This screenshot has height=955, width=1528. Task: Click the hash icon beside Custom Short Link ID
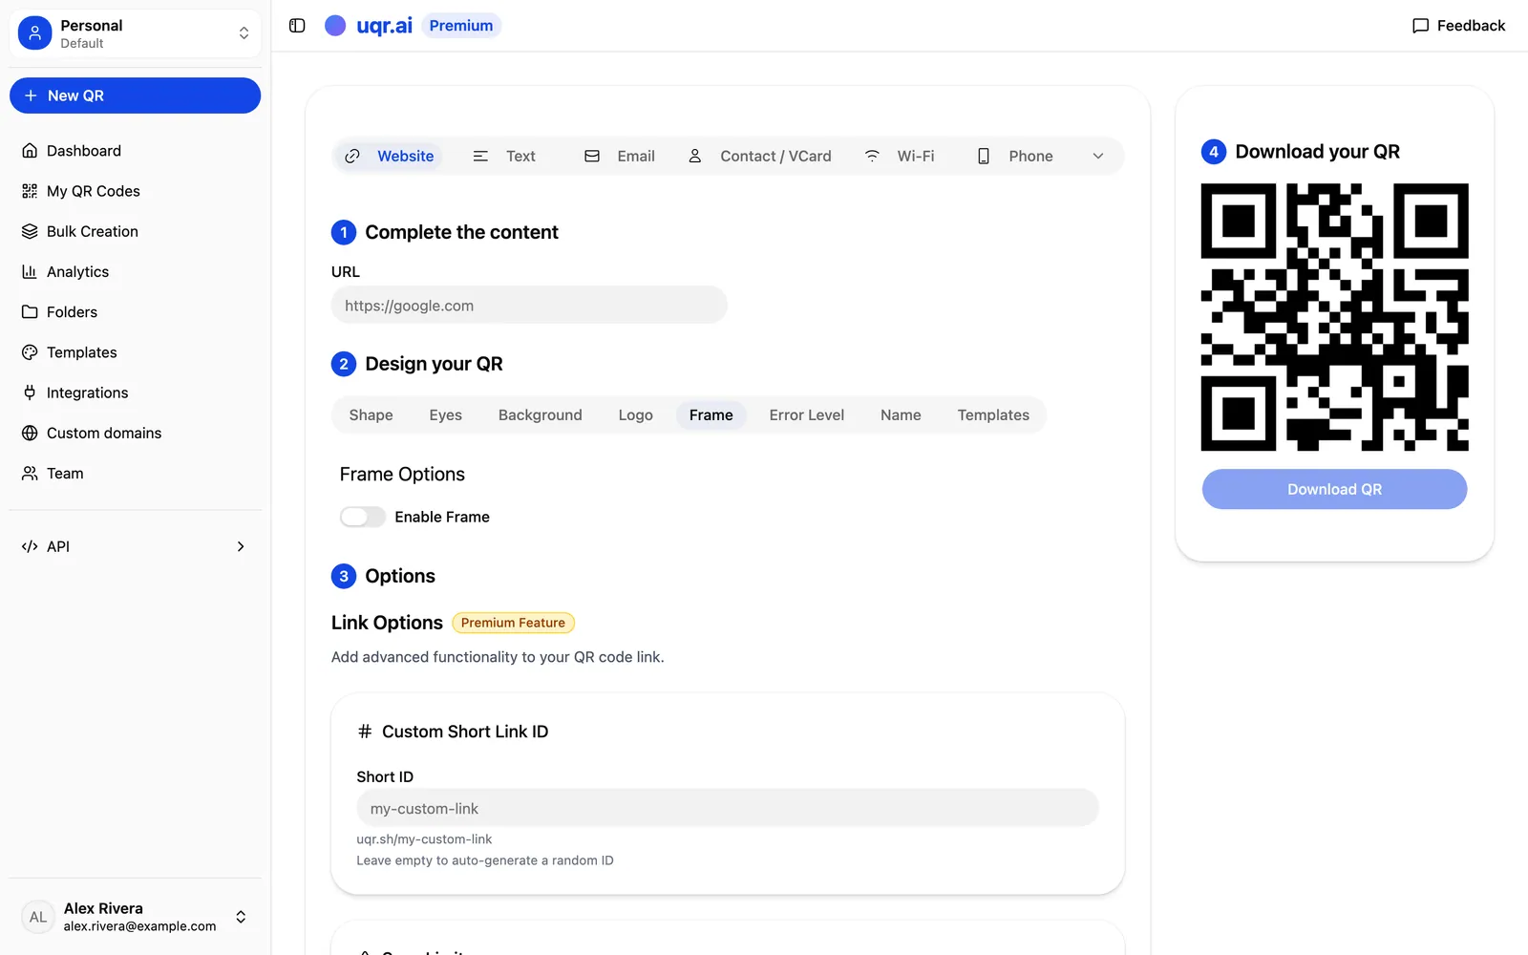click(x=365, y=732)
